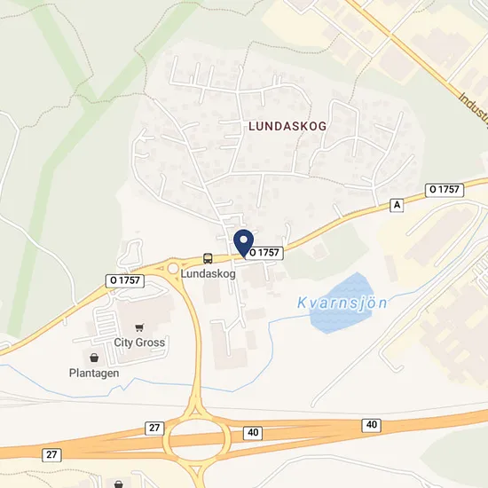Select the route 40 shield right of roundabout

coord(253,433)
